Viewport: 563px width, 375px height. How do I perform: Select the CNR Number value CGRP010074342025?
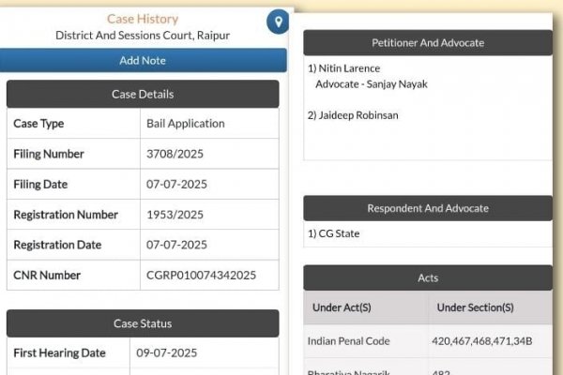coord(201,276)
